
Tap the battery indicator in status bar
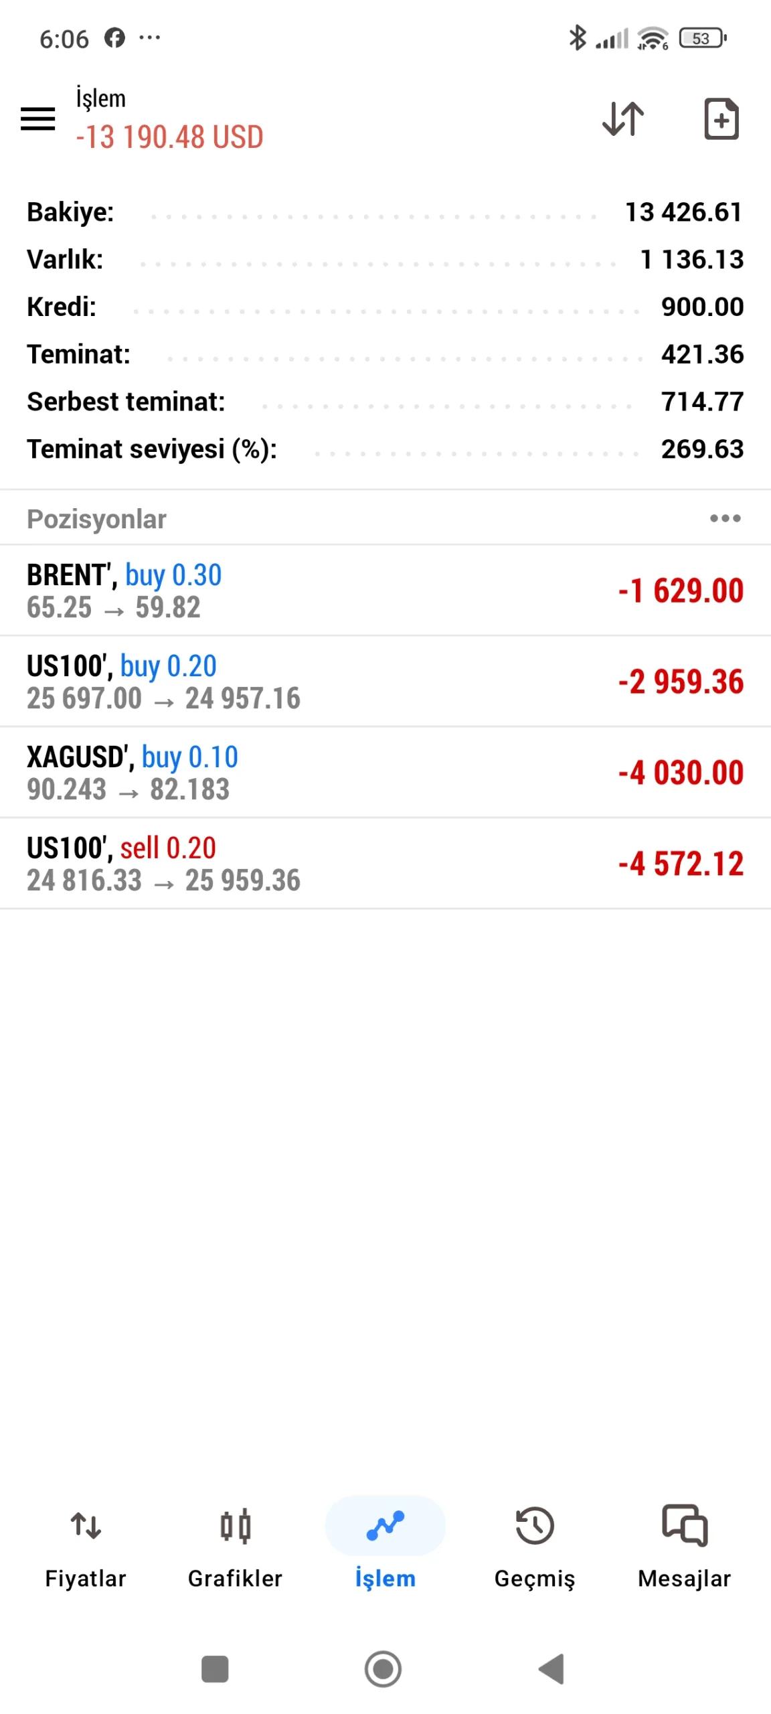(702, 38)
